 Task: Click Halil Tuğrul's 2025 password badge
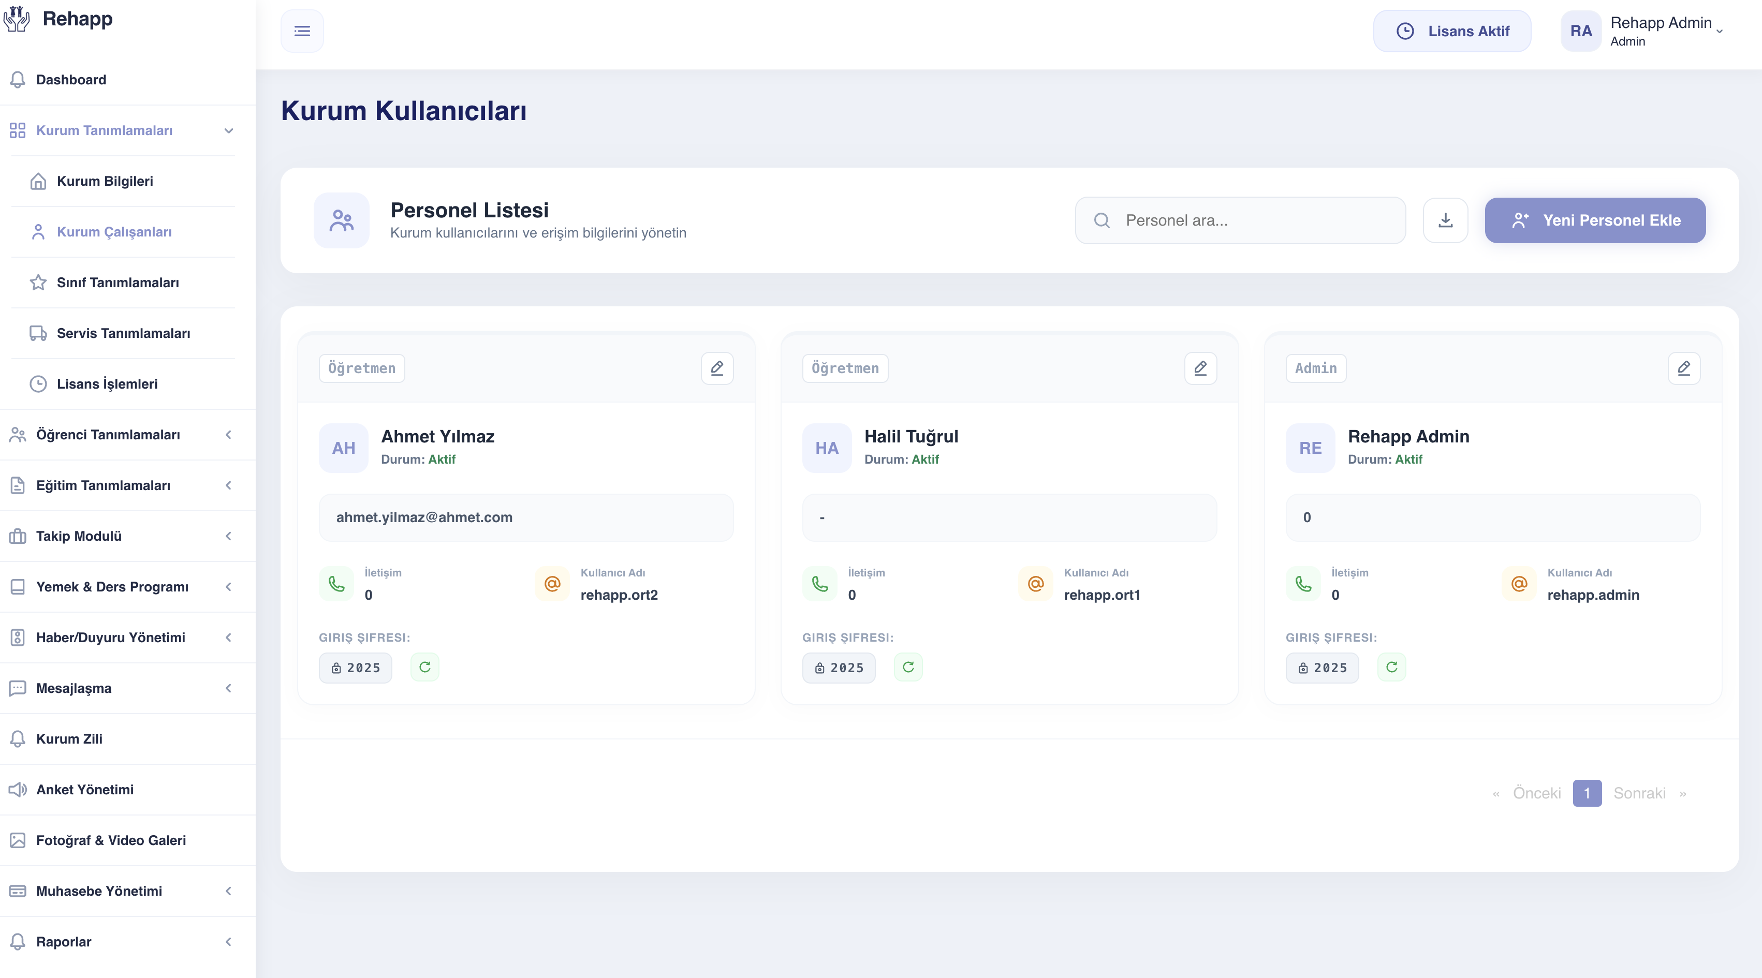coord(839,668)
